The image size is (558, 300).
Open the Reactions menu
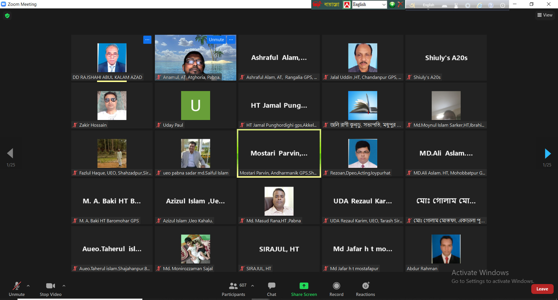[366, 289]
